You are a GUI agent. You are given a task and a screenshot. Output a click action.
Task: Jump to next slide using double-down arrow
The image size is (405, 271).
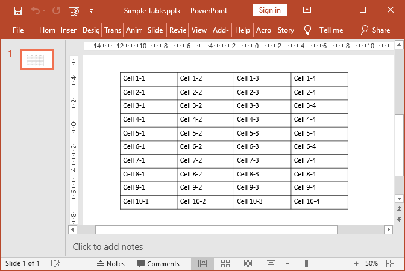coord(398,219)
